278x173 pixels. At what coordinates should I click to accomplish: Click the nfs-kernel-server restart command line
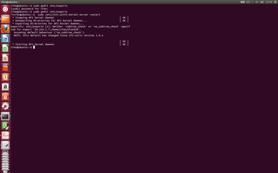(55, 15)
